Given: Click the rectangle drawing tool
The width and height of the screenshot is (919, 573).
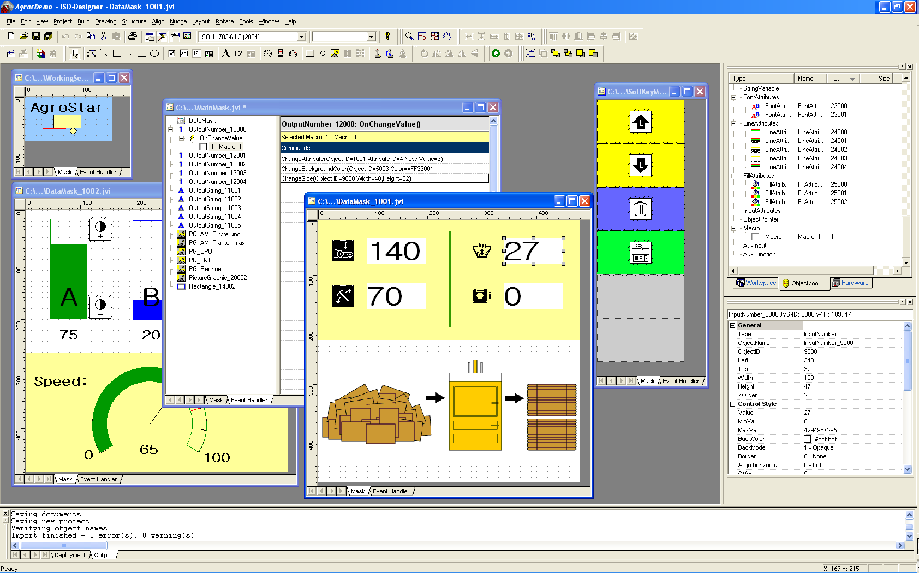Looking at the screenshot, I should 142,53.
